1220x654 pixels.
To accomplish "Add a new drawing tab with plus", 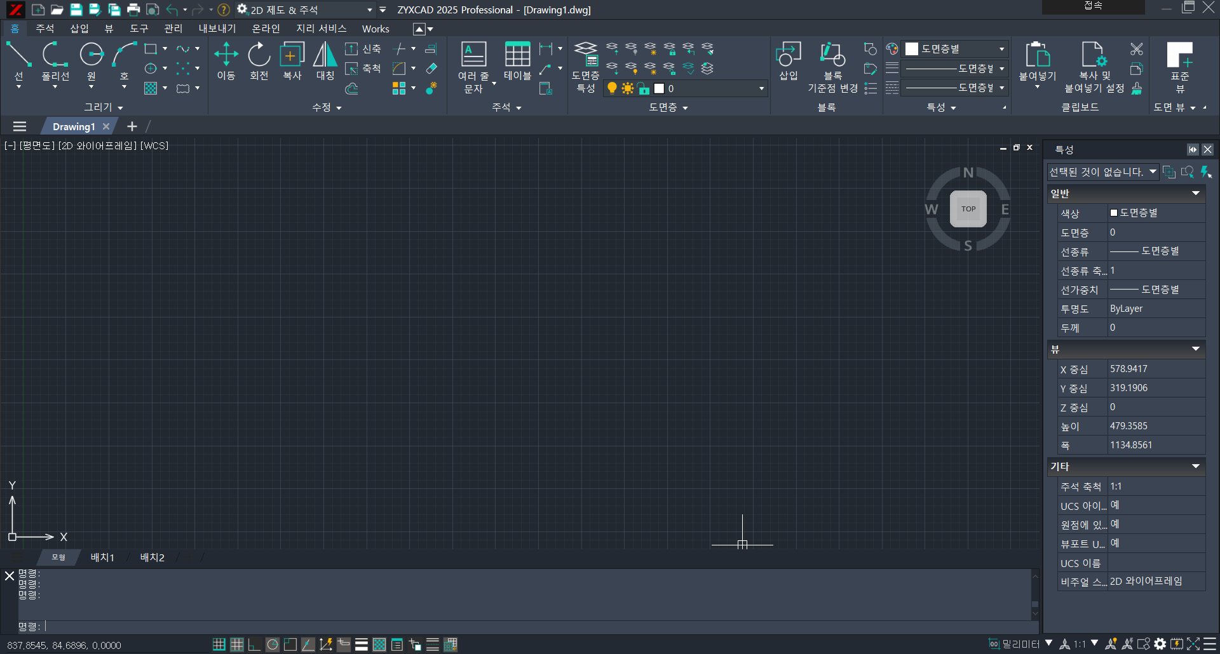I will 132,126.
